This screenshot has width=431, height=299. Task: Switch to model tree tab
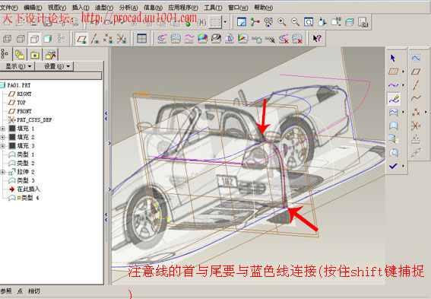5,55
